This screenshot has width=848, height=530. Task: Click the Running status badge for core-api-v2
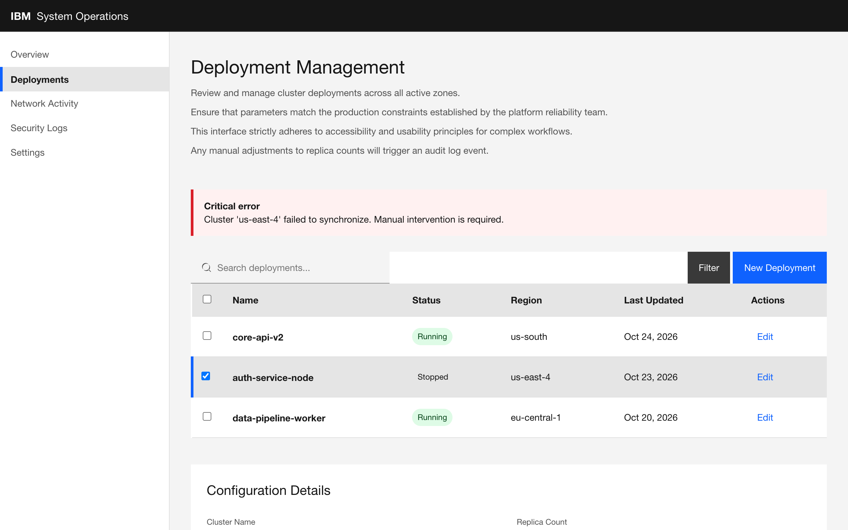pyautogui.click(x=432, y=337)
